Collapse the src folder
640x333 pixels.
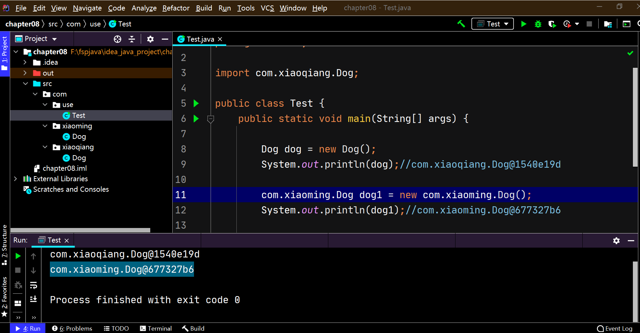tap(25, 83)
